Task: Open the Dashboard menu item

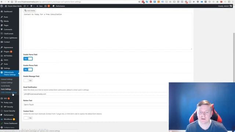Action: pos(8,11)
